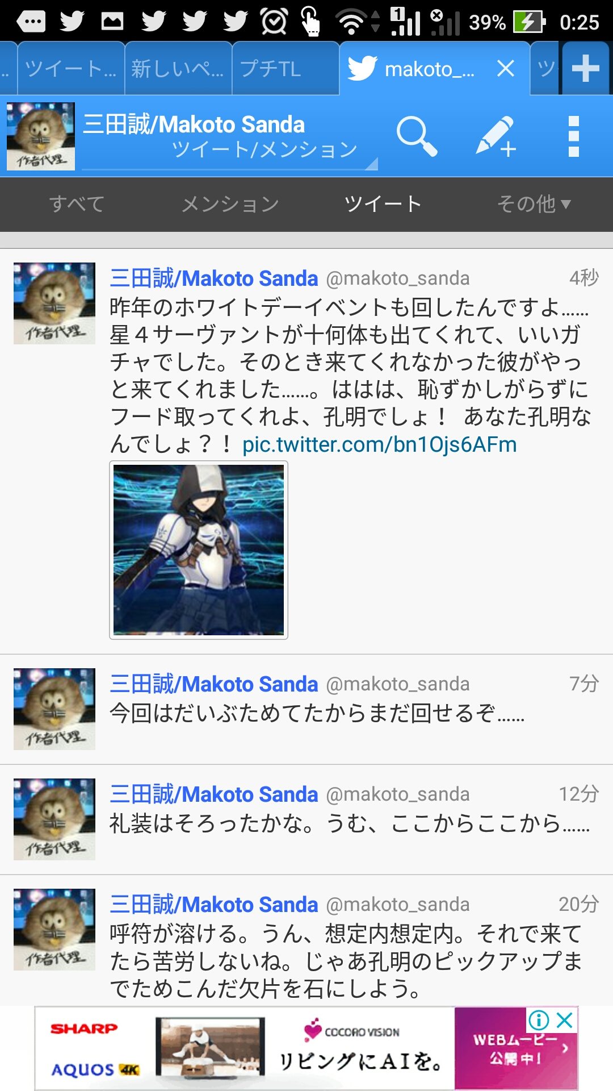Viewport: 613px width, 1091px height.
Task: Switch to the プチTL tab
Action: 285,69
